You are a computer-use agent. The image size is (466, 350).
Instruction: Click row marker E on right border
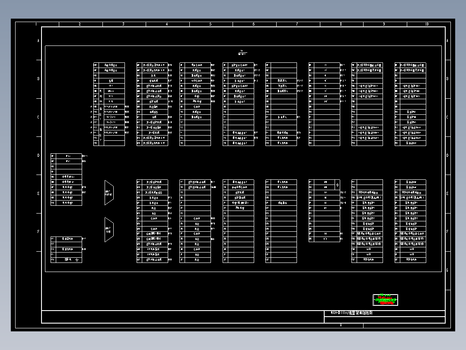[447, 194]
